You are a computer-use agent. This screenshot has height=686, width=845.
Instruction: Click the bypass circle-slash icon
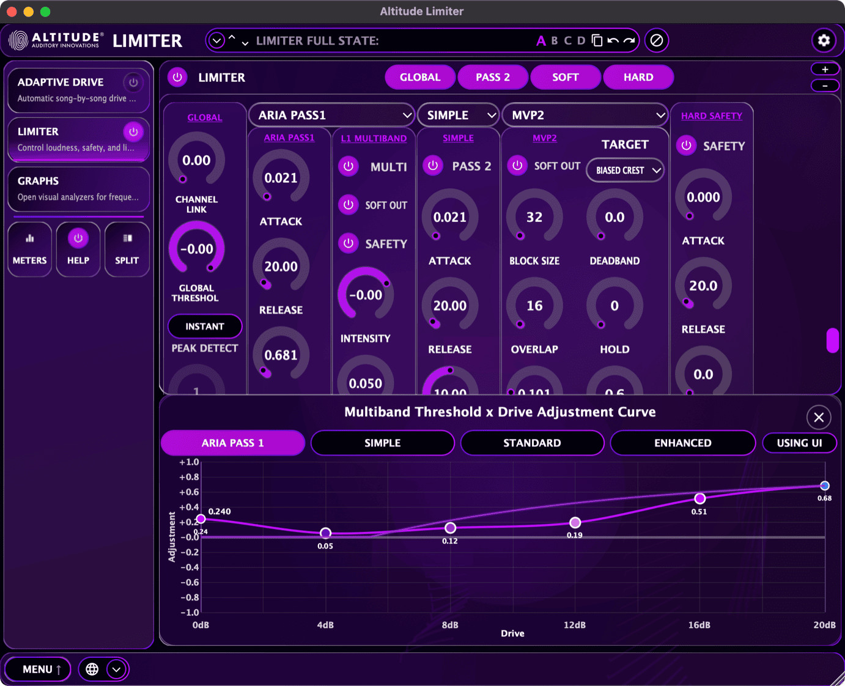point(657,40)
